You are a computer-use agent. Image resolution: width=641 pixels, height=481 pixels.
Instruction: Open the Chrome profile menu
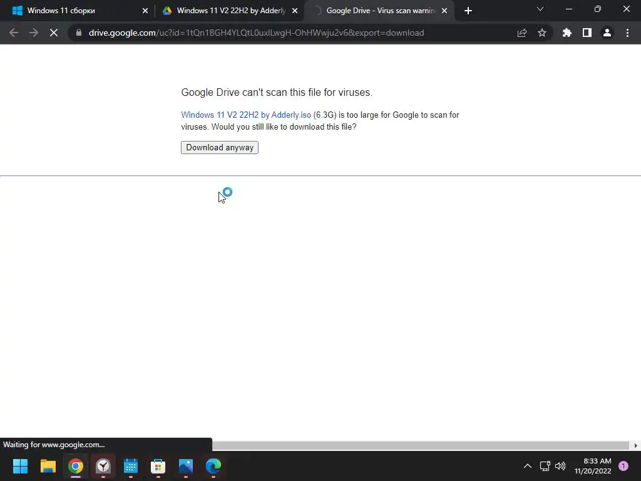pyautogui.click(x=607, y=33)
